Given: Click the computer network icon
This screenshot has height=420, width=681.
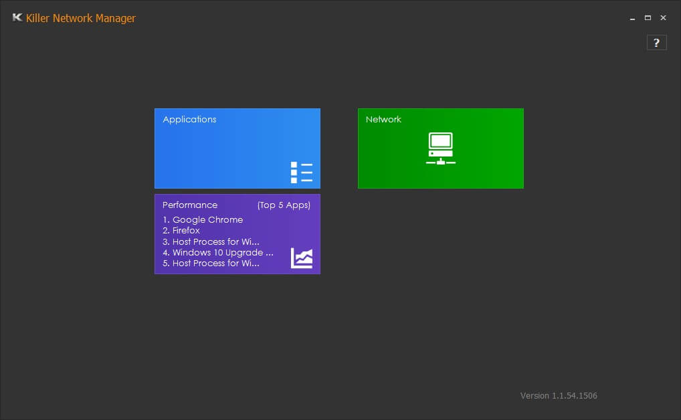Looking at the screenshot, I should tap(440, 148).
